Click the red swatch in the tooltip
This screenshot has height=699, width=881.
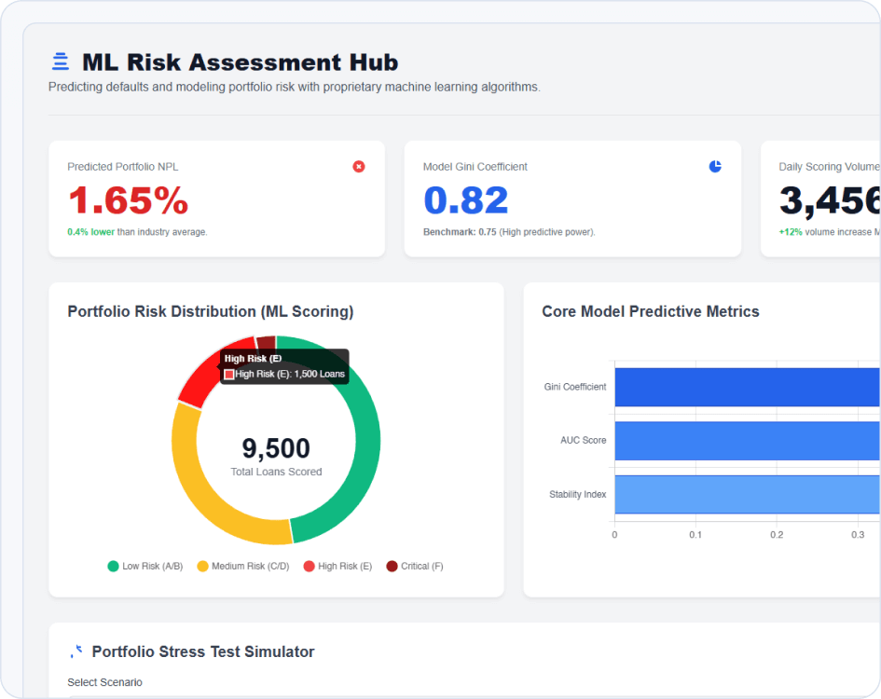[227, 374]
